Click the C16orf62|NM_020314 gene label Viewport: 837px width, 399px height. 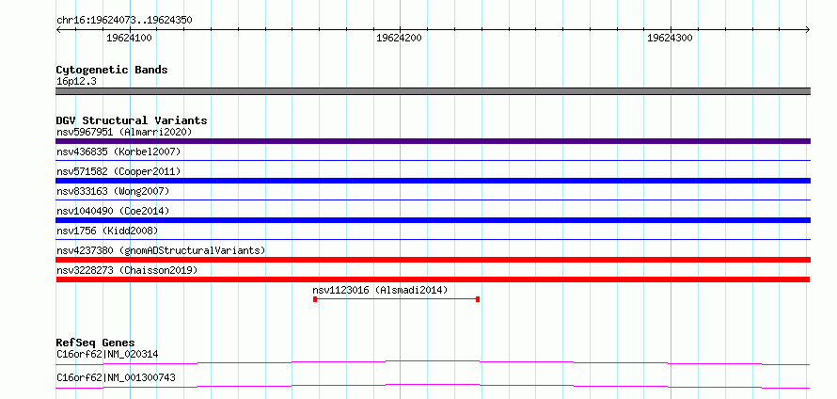[107, 354]
